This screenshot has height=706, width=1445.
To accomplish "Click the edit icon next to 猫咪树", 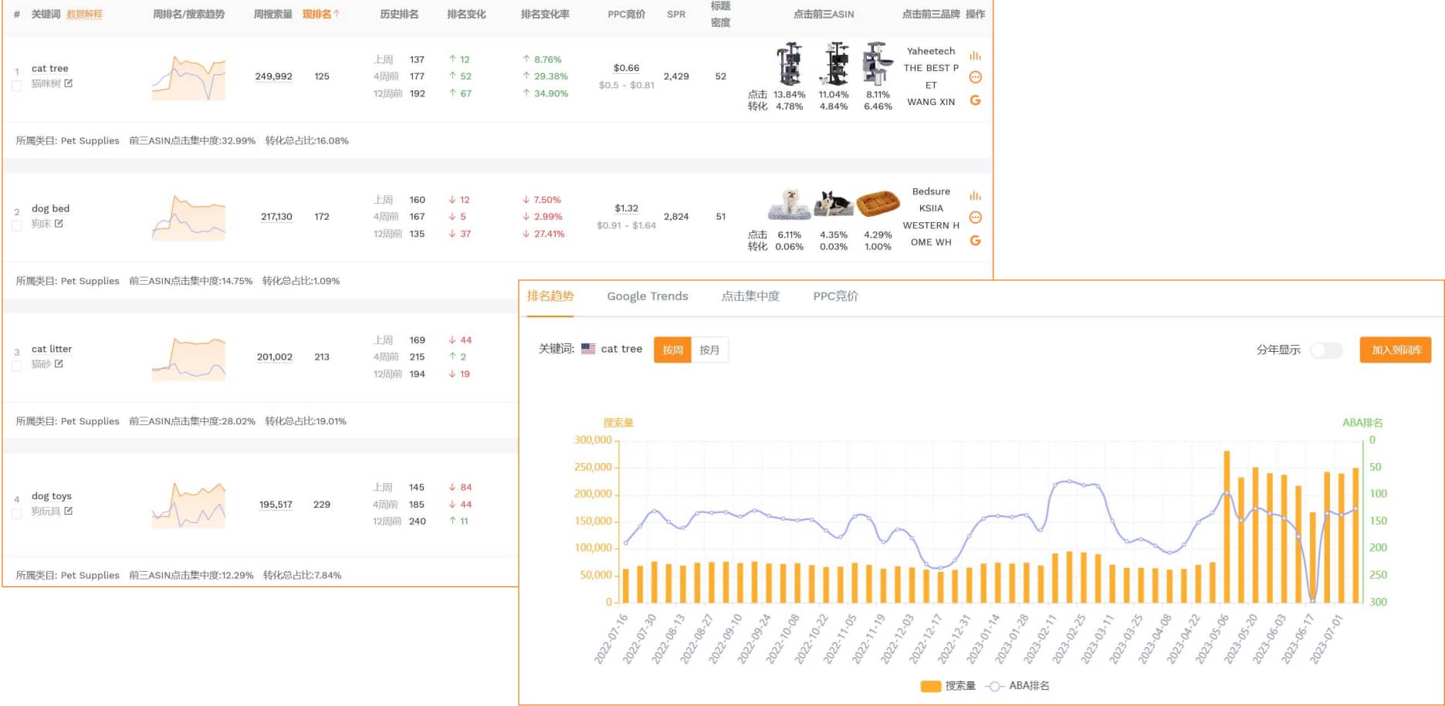I will pos(69,83).
